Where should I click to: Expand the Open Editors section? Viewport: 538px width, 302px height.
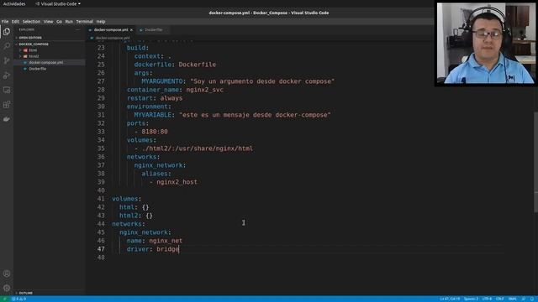tap(30, 38)
